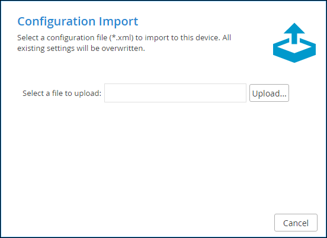Viewport: 327px width, 238px height.
Task: Click the 'existing settings will be overwritten.' line
Action: click(81, 49)
